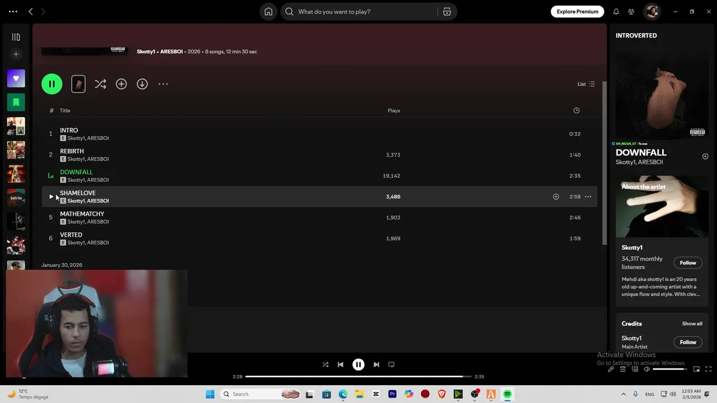Open more options for the album
Viewport: 717px width, 403px height.
[x=163, y=84]
